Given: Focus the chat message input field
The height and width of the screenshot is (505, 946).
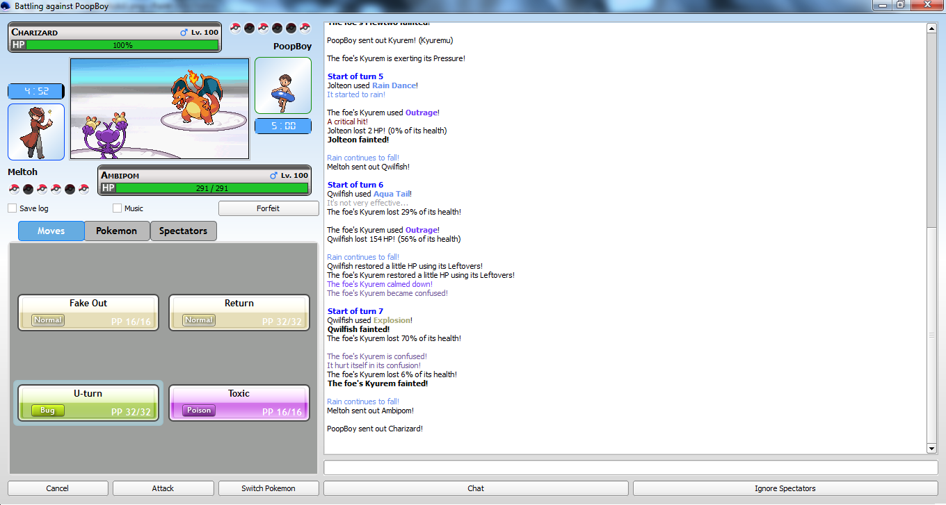Looking at the screenshot, I should 631,467.
